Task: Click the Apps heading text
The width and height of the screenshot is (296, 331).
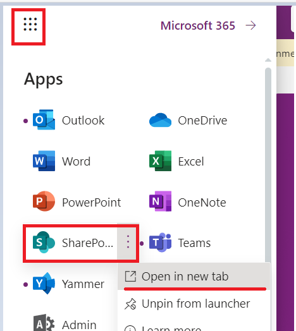Action: coord(44,79)
